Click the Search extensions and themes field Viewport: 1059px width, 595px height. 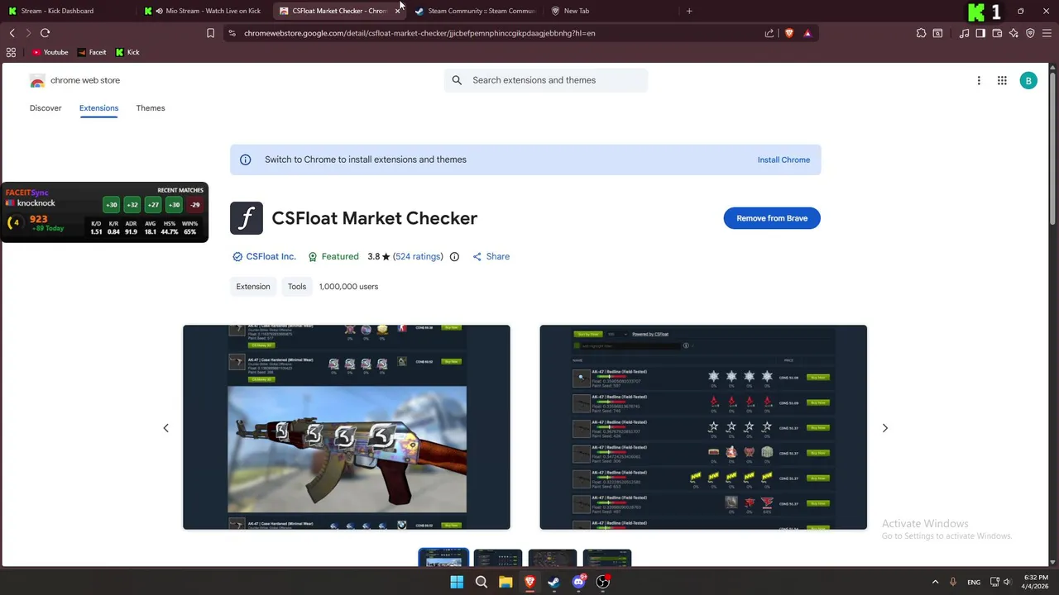546,80
